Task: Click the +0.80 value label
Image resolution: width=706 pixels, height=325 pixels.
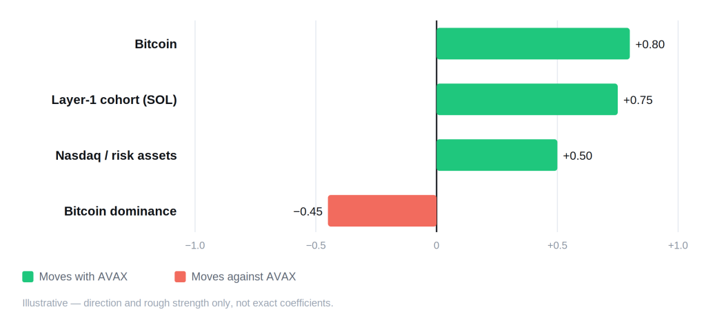Action: click(649, 45)
